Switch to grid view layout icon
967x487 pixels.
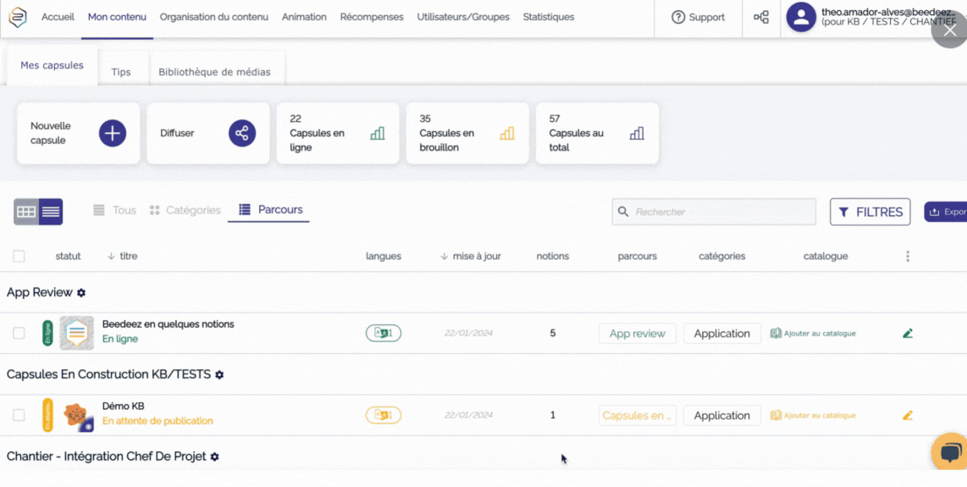pyautogui.click(x=26, y=212)
